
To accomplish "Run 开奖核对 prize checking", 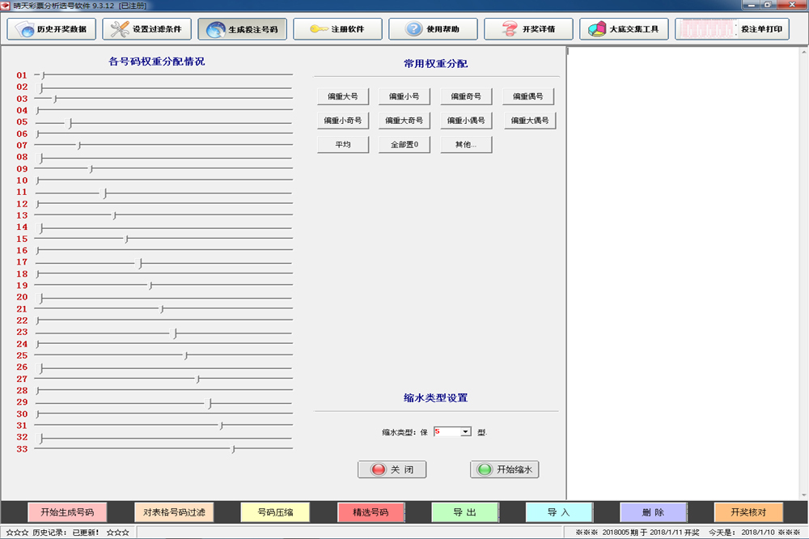I will pyautogui.click(x=748, y=512).
